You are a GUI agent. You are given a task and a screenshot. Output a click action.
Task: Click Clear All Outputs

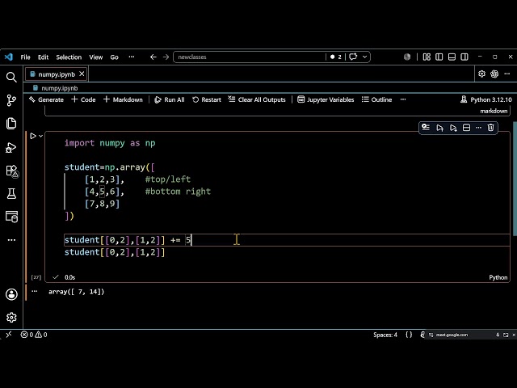click(257, 99)
